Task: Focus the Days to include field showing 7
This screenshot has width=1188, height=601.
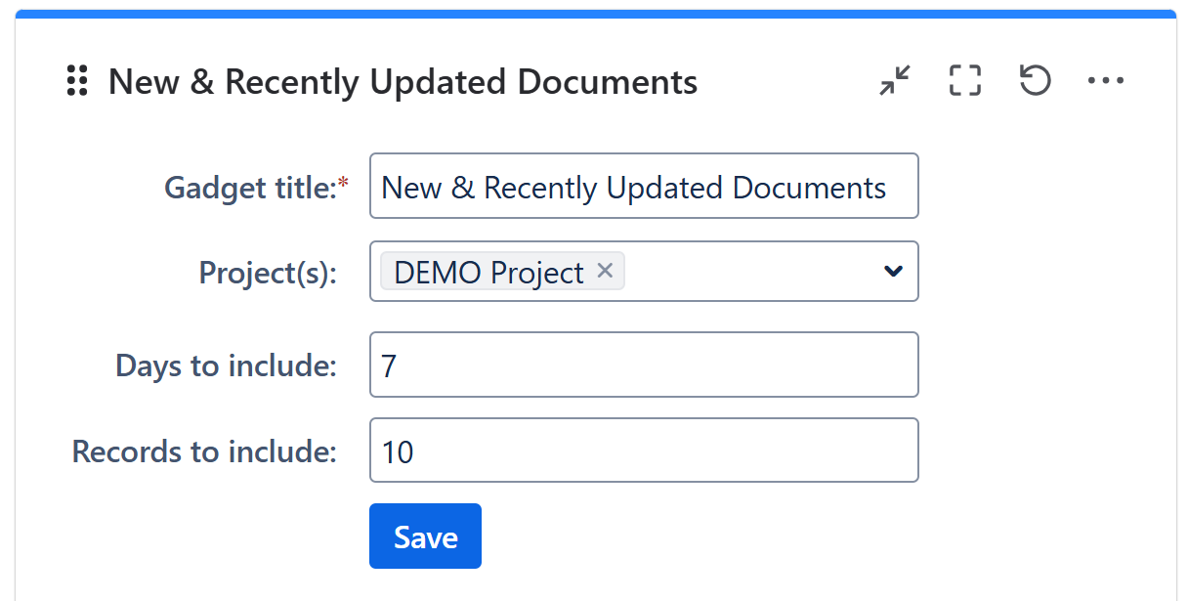Action: pyautogui.click(x=644, y=365)
